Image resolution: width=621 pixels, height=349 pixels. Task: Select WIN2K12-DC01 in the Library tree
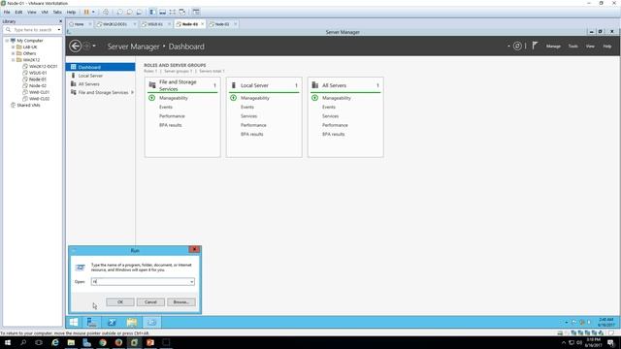pos(43,66)
